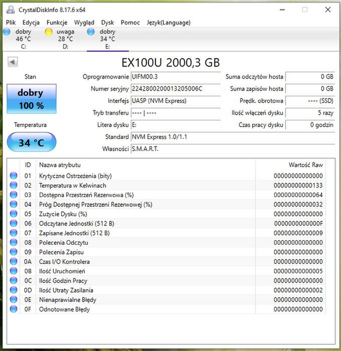Switch to the drive E: tab showing 34 °C
Image resolution: width=341 pixels, height=351 pixels.
[107, 39]
